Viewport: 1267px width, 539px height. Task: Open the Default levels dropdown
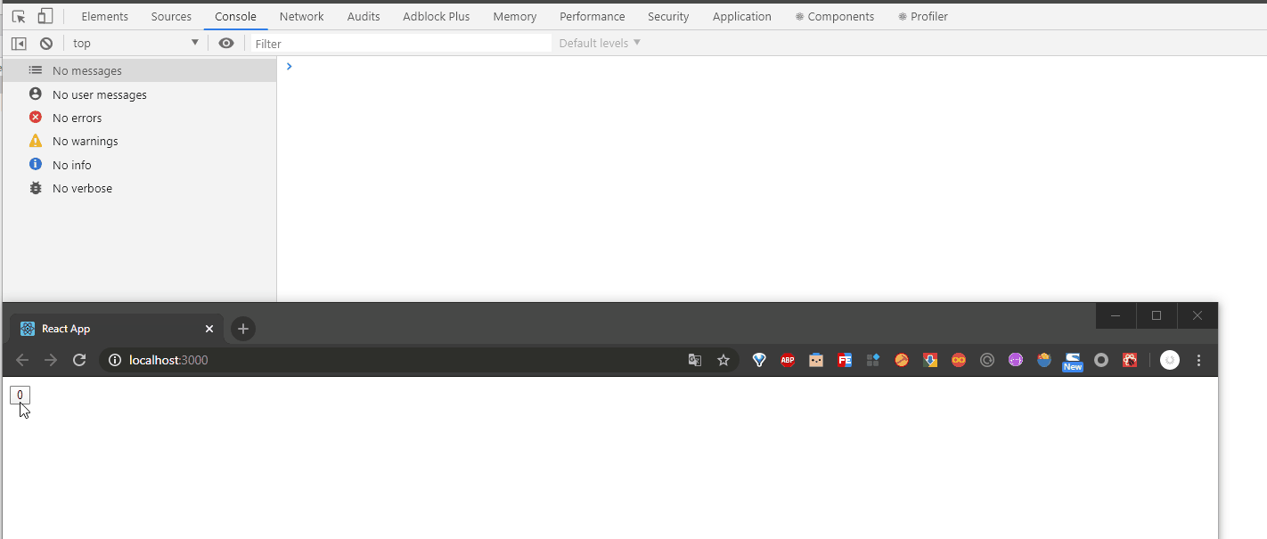click(x=600, y=43)
